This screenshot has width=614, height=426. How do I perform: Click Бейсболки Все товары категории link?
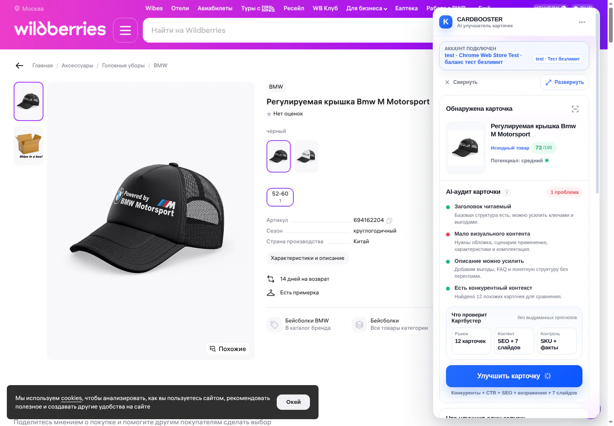click(399, 324)
